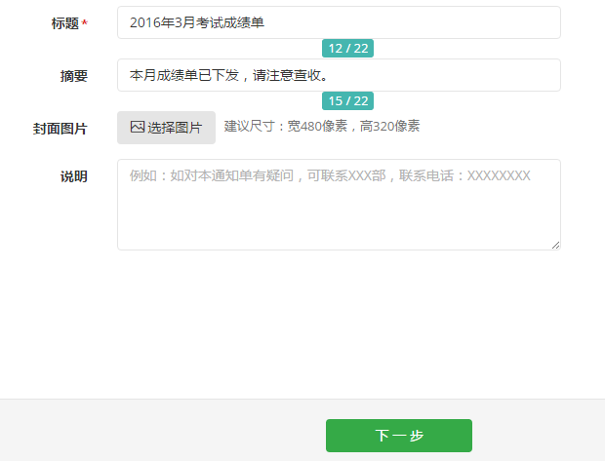The image size is (605, 461).
Task: Click the 下一步 next step button
Action: pos(399,436)
